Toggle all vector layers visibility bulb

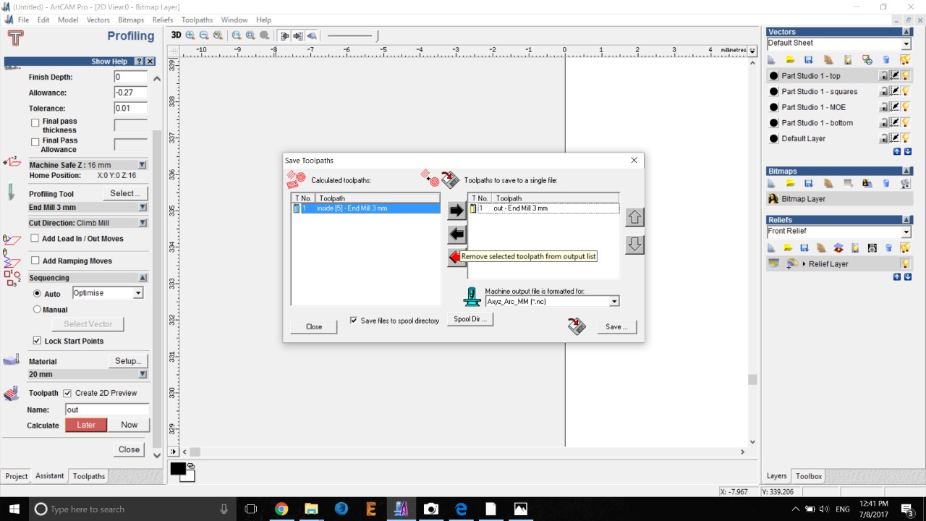[x=905, y=60]
